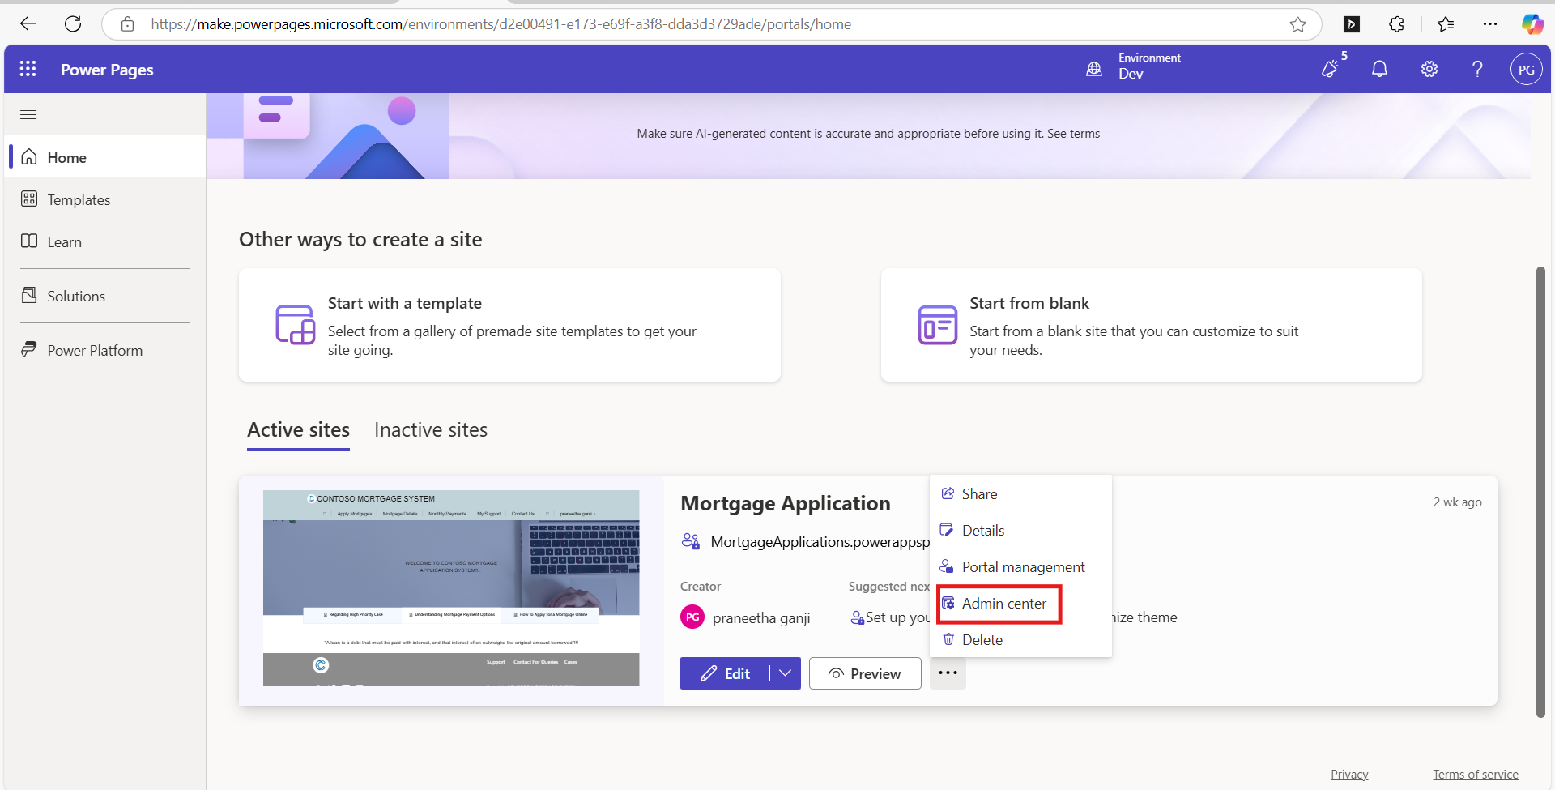Open browser extensions puzzle icon

point(1396,24)
